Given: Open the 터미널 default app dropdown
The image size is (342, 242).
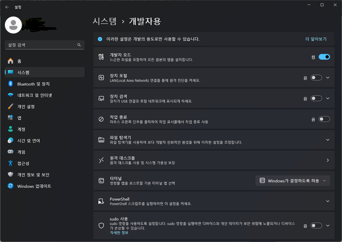Looking at the screenshot, I should (x=293, y=181).
